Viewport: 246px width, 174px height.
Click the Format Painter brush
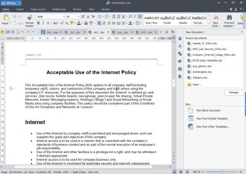(30, 17)
